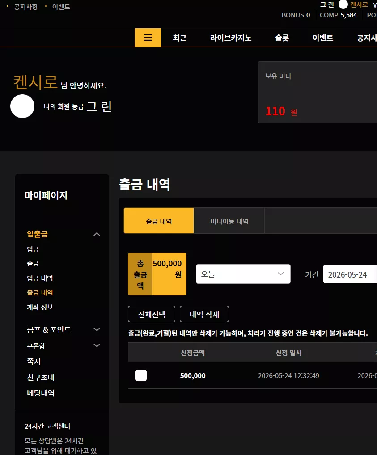The width and height of the screenshot is (377, 455).
Task: Click the 24시간 고객센터 heading
Action: coord(47,426)
